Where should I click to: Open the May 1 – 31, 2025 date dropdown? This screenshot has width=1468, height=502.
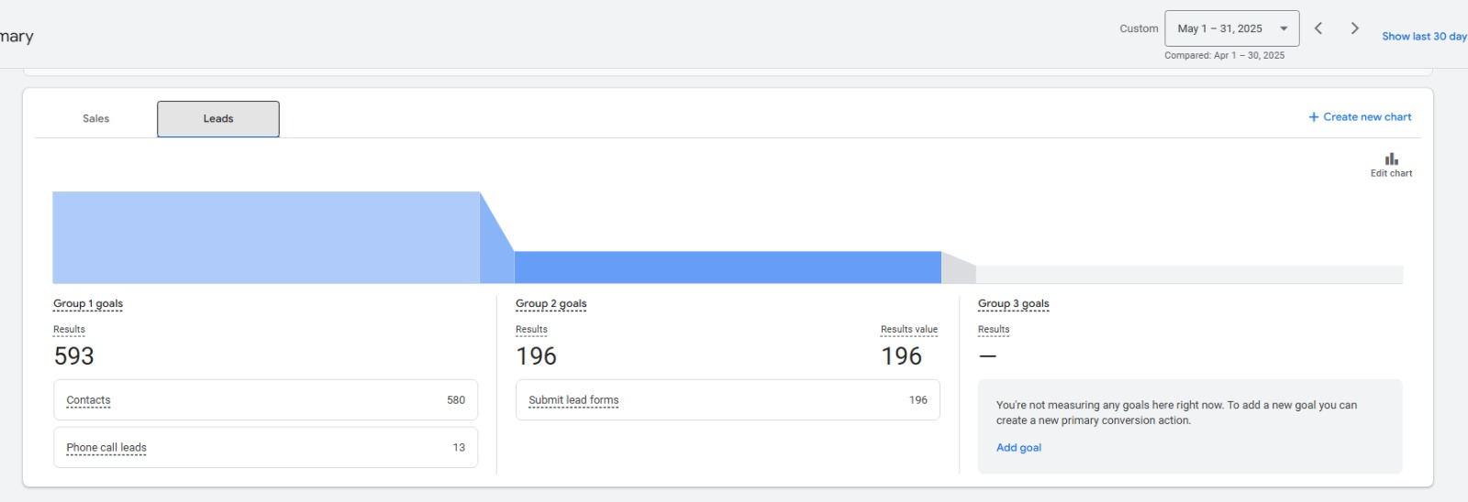[1231, 28]
